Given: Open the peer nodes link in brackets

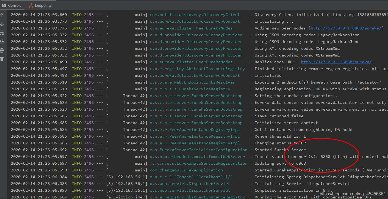Looking at the screenshot, I should (346, 28).
